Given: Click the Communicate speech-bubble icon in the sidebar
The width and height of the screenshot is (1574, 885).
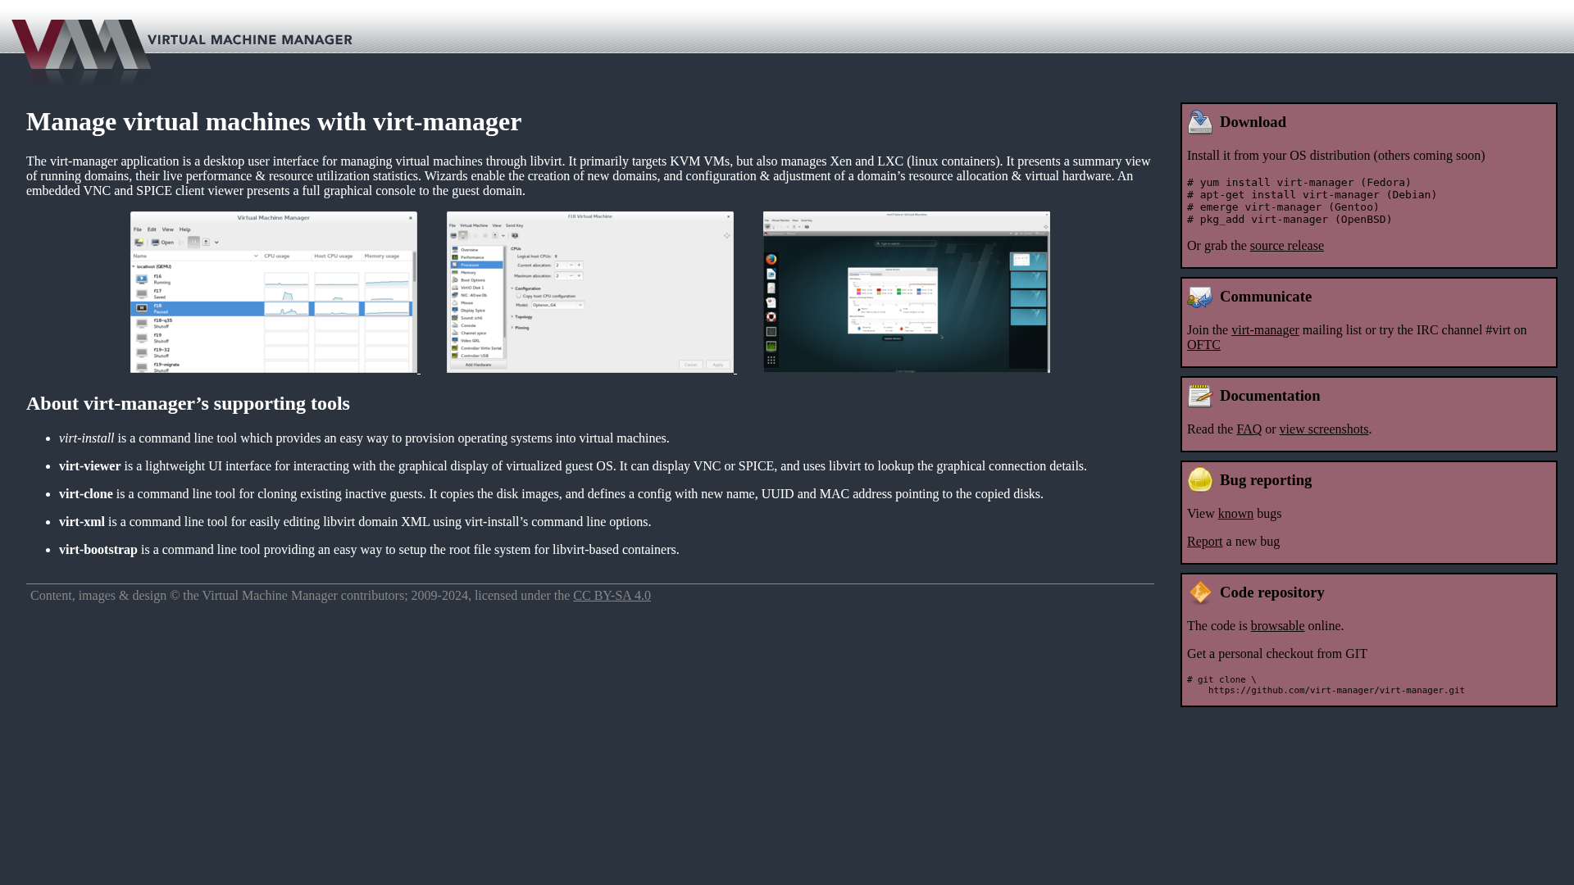Looking at the screenshot, I should click(1200, 297).
